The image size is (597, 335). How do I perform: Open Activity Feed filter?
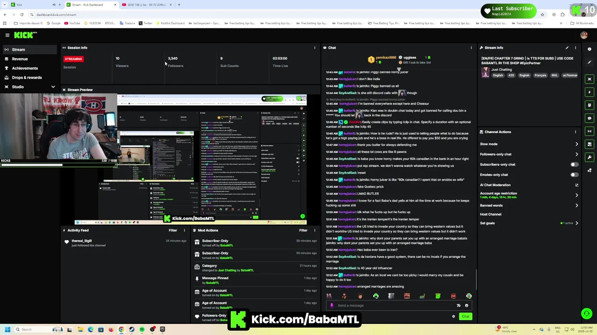pos(173,230)
